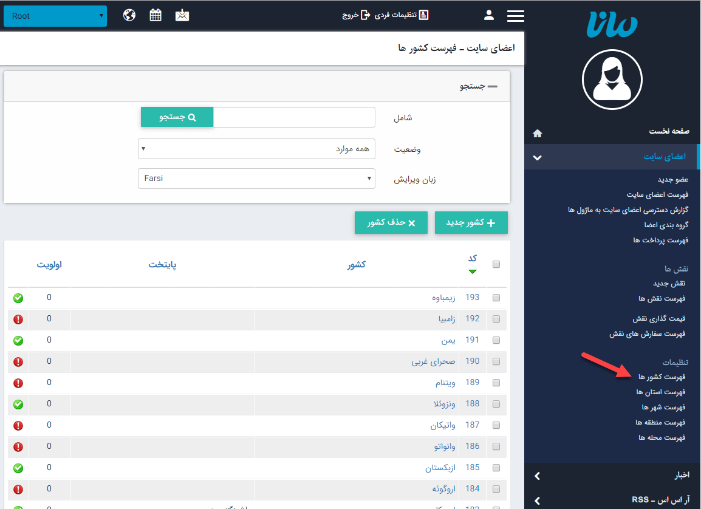
Task: Open the وضعیت status dropdown
Action: (x=256, y=149)
